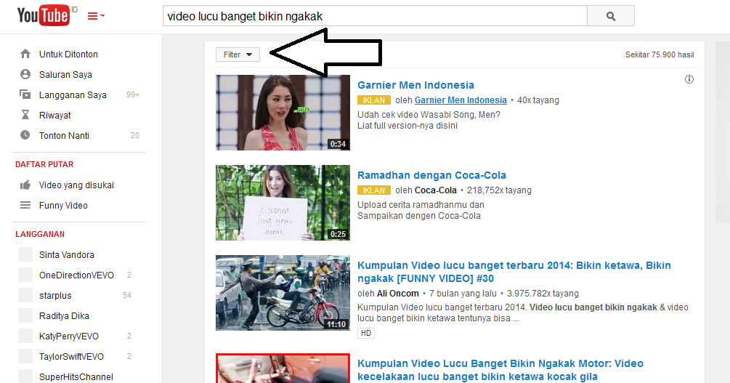Image resolution: width=730 pixels, height=383 pixels.
Task: Click the home icon beside Untuk Ditonton
Action: pos(25,54)
